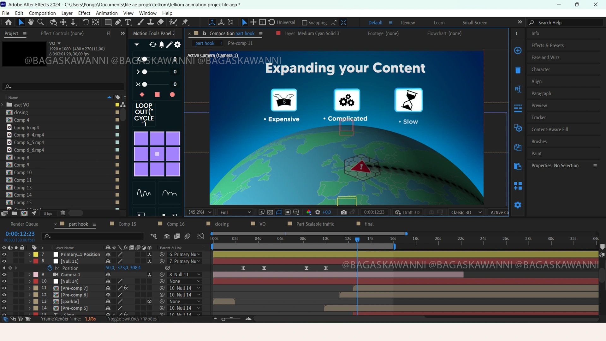Image resolution: width=606 pixels, height=341 pixels.
Task: Switch to the Comp 15 timeline tab
Action: (x=127, y=224)
